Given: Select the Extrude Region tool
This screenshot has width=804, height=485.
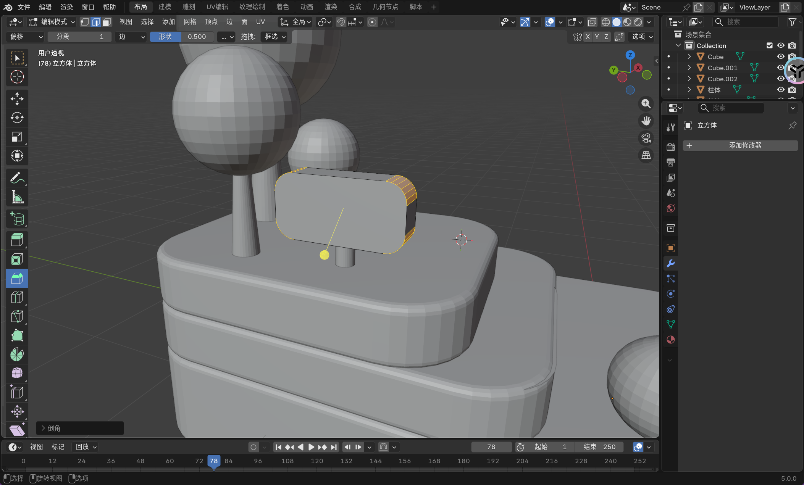Looking at the screenshot, I should coord(17,240).
